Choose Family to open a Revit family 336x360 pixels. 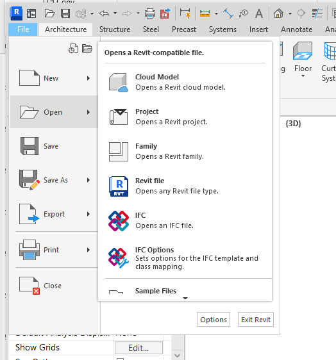(185, 151)
